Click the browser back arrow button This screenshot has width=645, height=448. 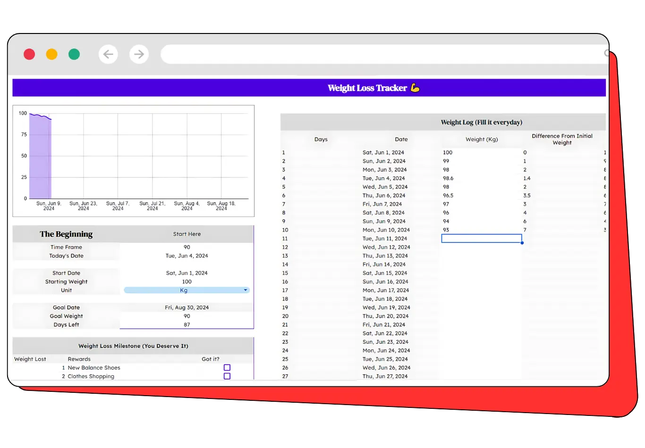(108, 54)
